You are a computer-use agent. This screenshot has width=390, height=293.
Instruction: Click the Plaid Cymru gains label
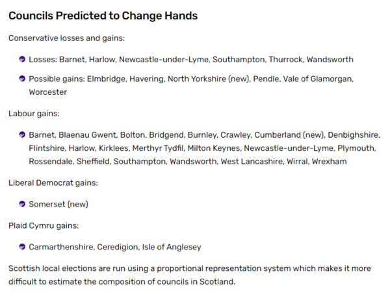tap(44, 225)
